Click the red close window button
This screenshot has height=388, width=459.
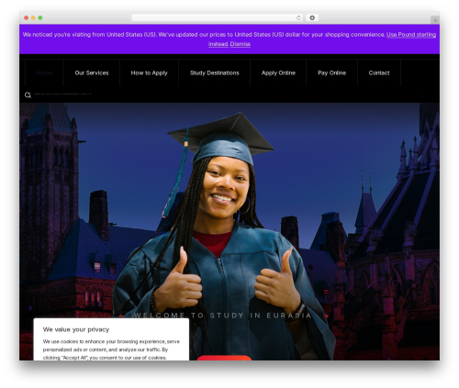[27, 18]
